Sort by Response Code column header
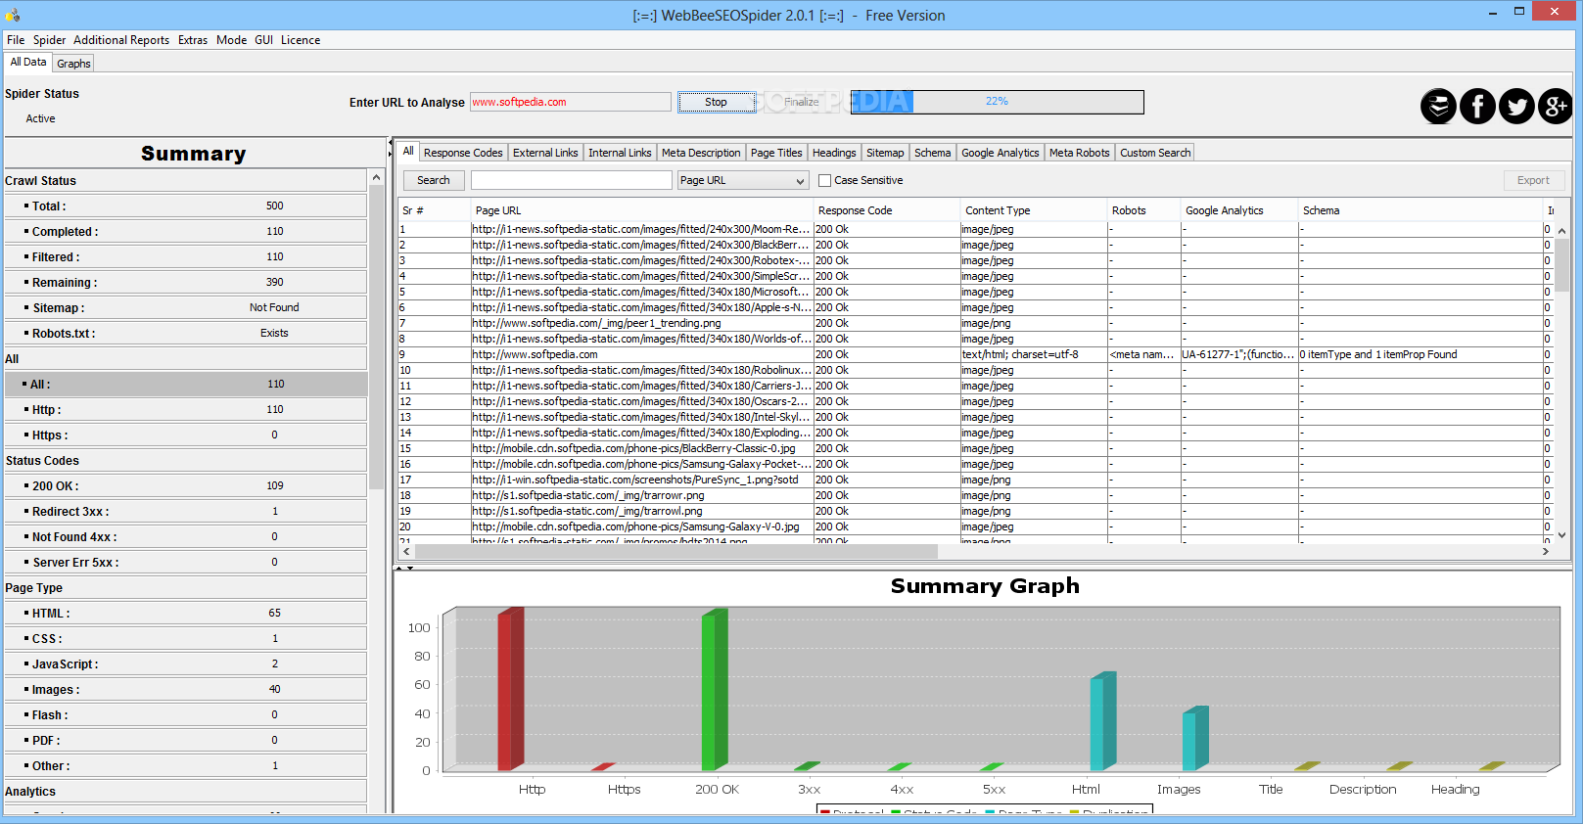 pos(887,210)
